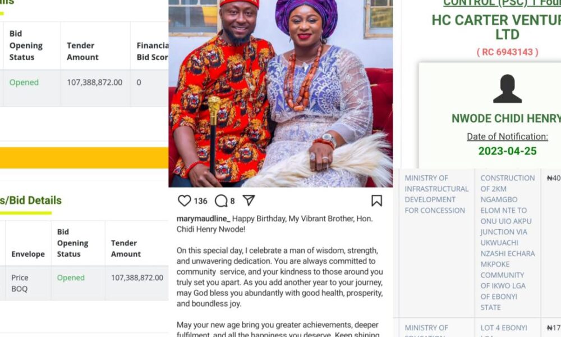The width and height of the screenshot is (561, 337).
Task: Click the notification date 2023-04-25
Action: [507, 151]
